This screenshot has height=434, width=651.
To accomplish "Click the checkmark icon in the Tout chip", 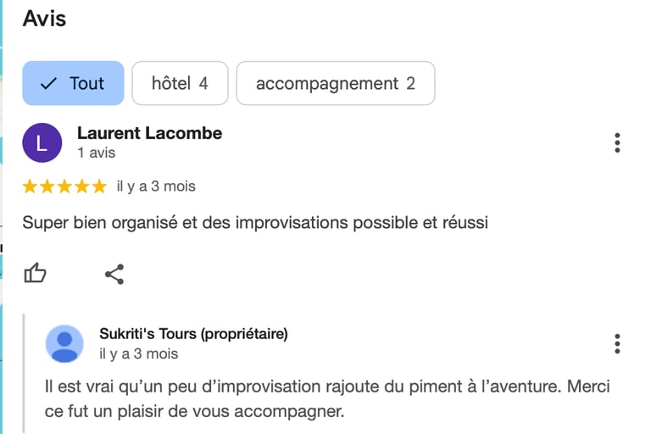I will coord(49,83).
